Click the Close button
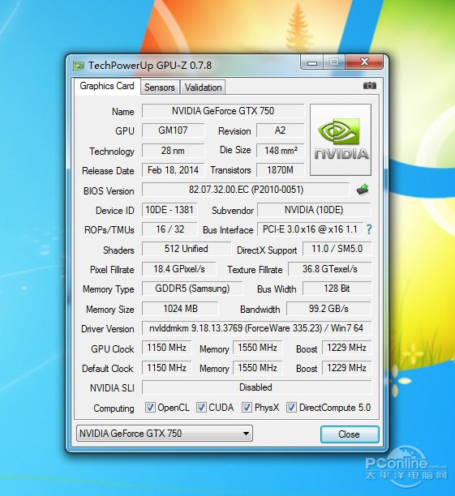Viewport: 455px width, 496px height. coord(350,434)
